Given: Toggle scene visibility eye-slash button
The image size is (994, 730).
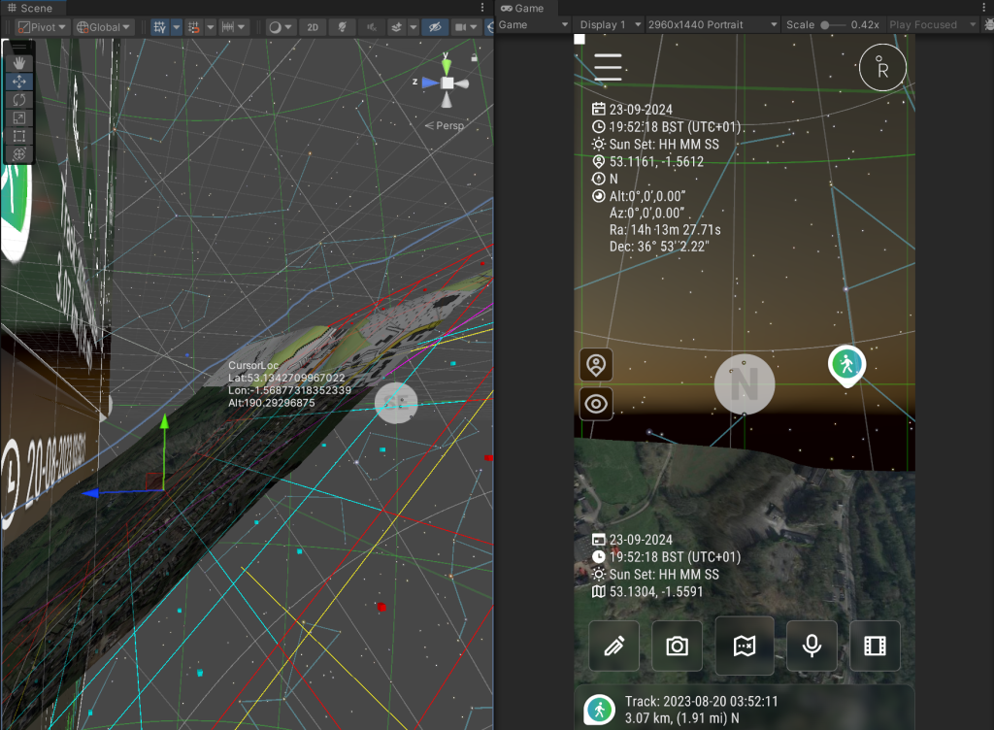Looking at the screenshot, I should pos(435,27).
